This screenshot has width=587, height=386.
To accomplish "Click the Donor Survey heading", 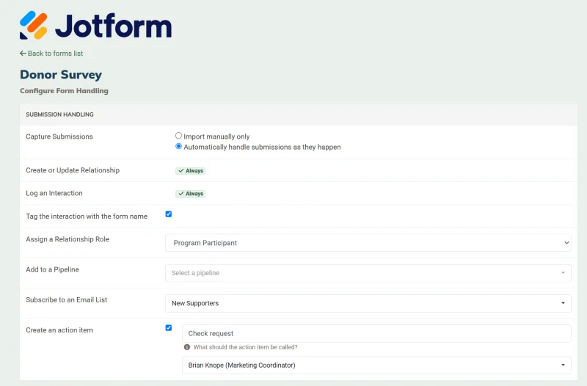I will tap(61, 75).
